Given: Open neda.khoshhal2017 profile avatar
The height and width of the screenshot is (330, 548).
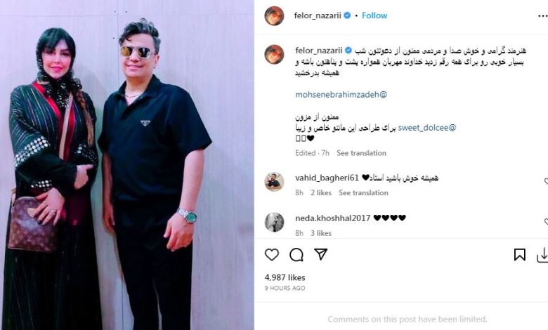Looking at the screenshot, I should pyautogui.click(x=274, y=222).
